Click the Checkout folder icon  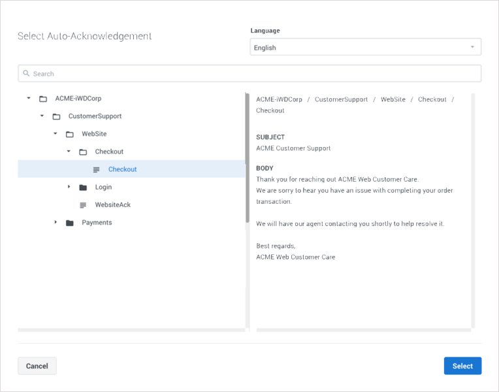coord(83,152)
